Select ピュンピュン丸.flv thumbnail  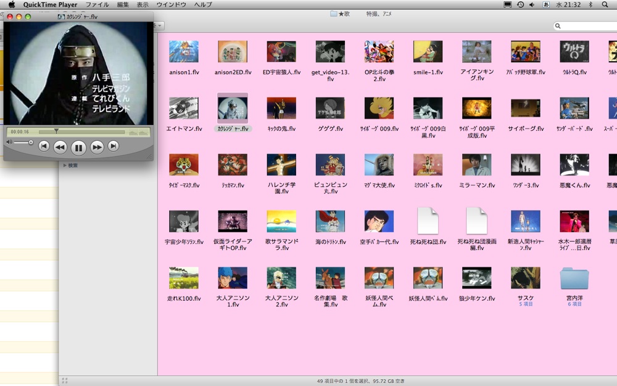(x=330, y=165)
